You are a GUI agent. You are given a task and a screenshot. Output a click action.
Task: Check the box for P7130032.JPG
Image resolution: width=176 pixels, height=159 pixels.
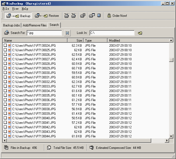tap(5, 82)
